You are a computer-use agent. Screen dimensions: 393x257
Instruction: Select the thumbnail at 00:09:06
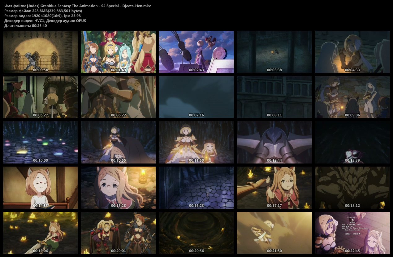tap(352, 97)
